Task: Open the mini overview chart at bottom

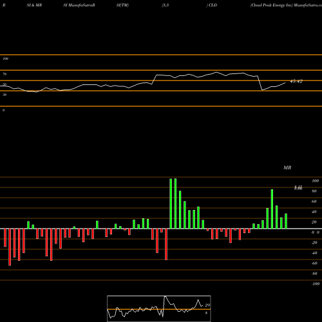Action: (159, 308)
